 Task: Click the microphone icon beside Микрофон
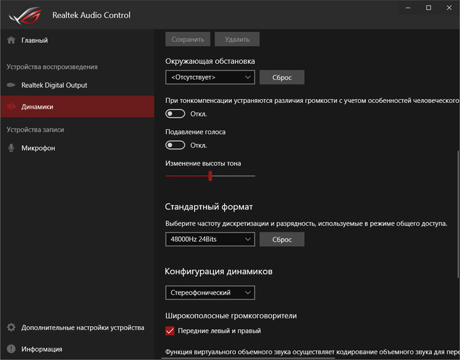click(x=11, y=148)
